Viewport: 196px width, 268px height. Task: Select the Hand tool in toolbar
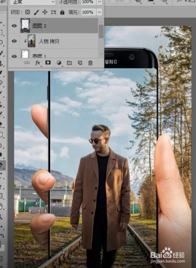(x=2, y=206)
